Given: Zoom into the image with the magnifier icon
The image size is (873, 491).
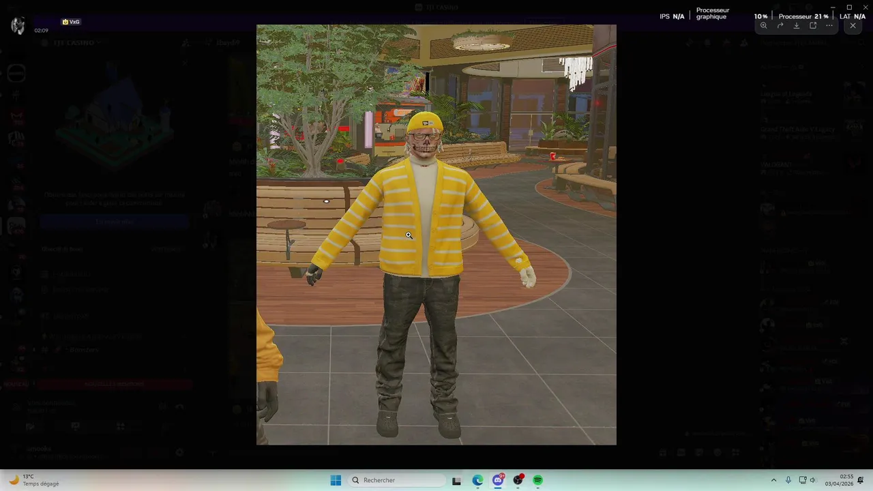Looking at the screenshot, I should (x=764, y=25).
